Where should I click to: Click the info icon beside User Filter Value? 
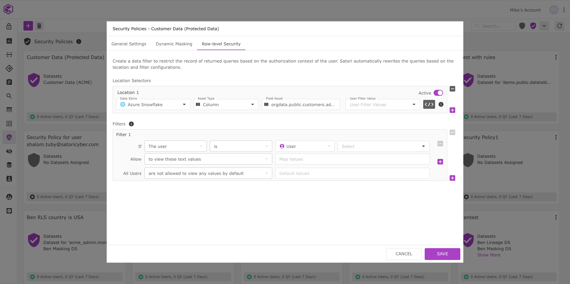441,104
